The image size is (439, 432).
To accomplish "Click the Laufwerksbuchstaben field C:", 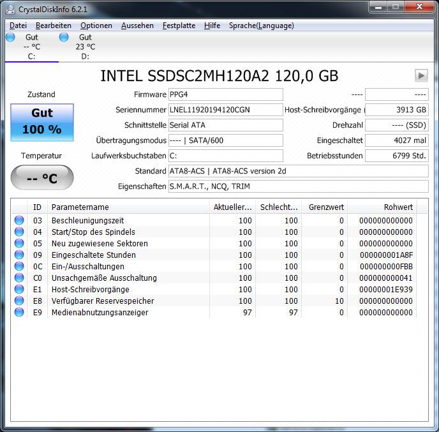I will click(226, 156).
